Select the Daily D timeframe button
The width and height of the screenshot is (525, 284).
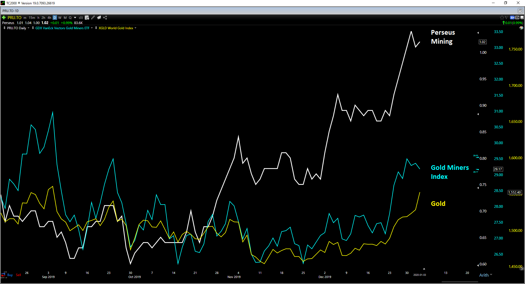point(55,17)
